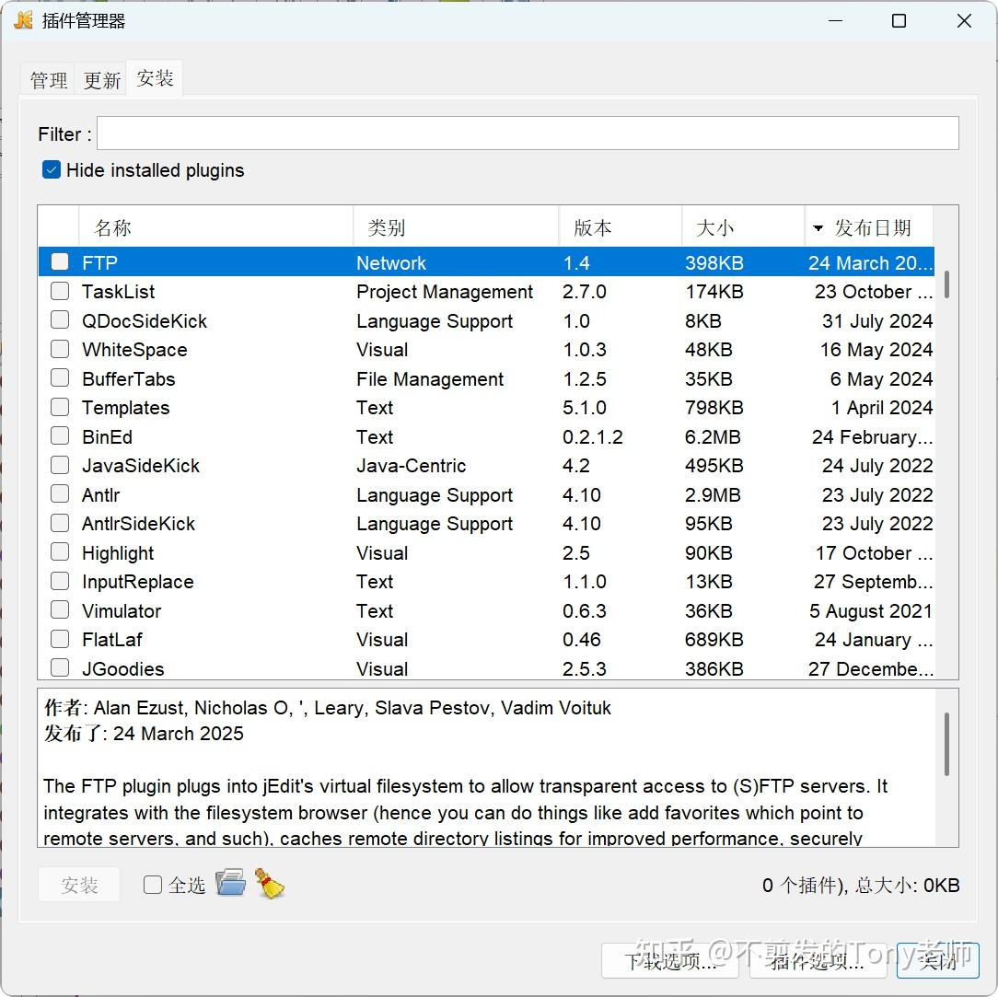Select the AntlrSideKick plugin name
This screenshot has width=998, height=997.
click(x=139, y=523)
